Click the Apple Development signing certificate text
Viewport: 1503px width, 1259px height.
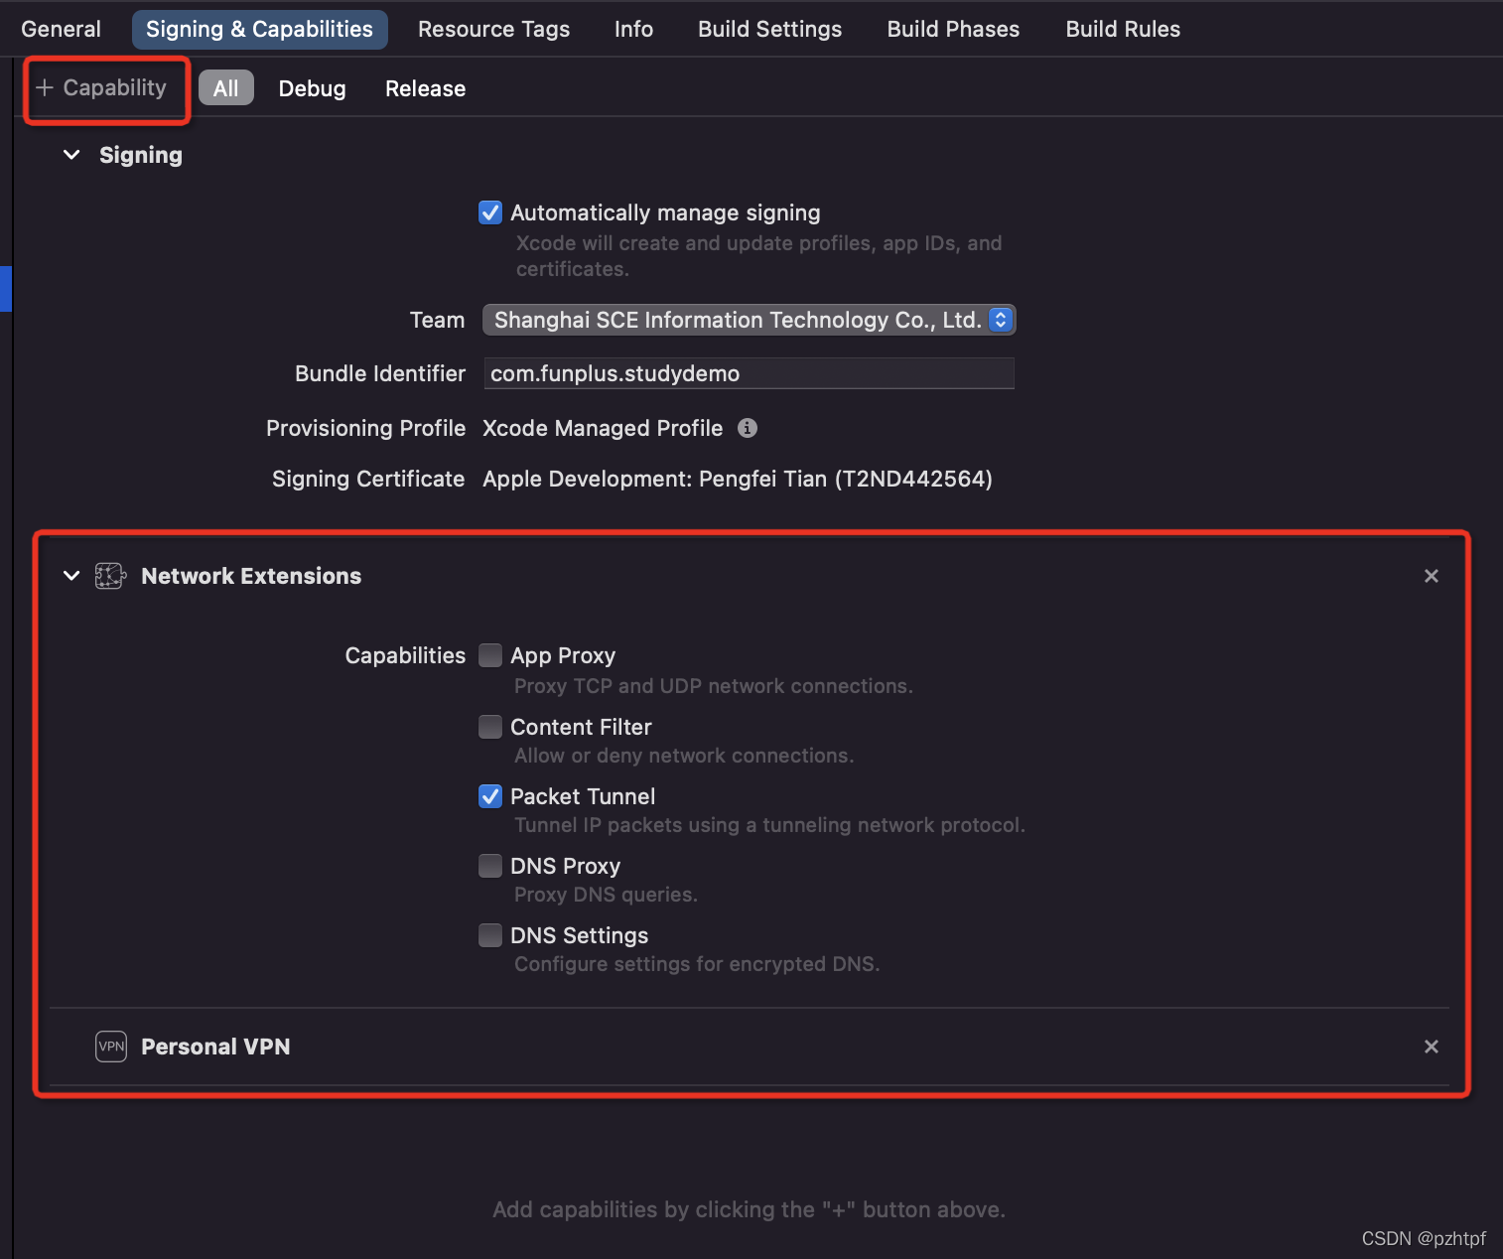click(x=738, y=479)
